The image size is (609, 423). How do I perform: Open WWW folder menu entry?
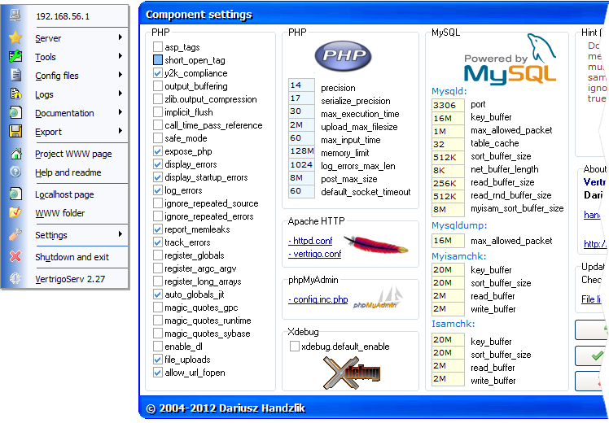(x=59, y=213)
